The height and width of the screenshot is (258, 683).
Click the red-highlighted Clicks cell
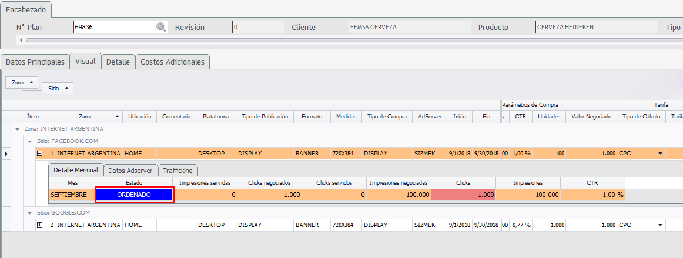(463, 195)
